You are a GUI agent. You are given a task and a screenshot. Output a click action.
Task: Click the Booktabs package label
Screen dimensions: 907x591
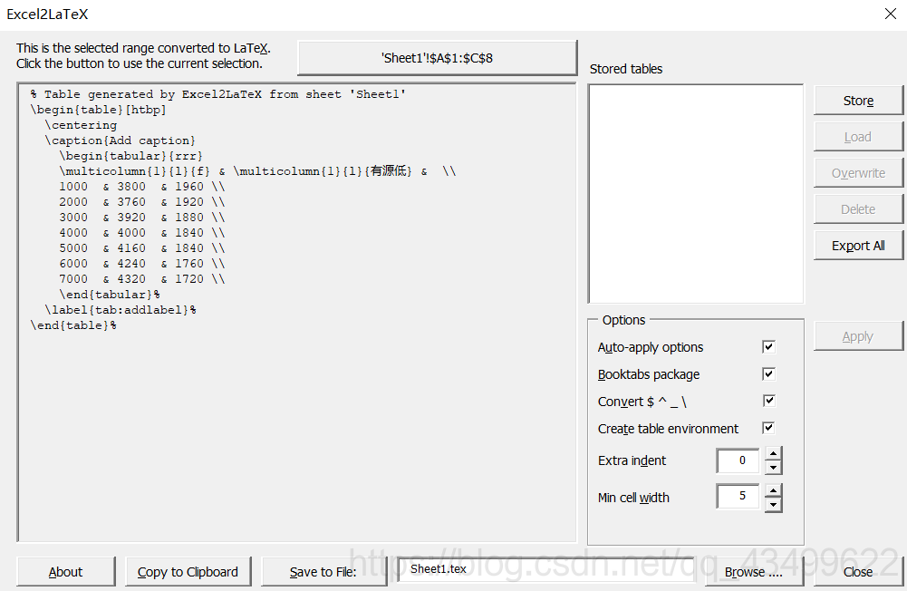coord(649,374)
